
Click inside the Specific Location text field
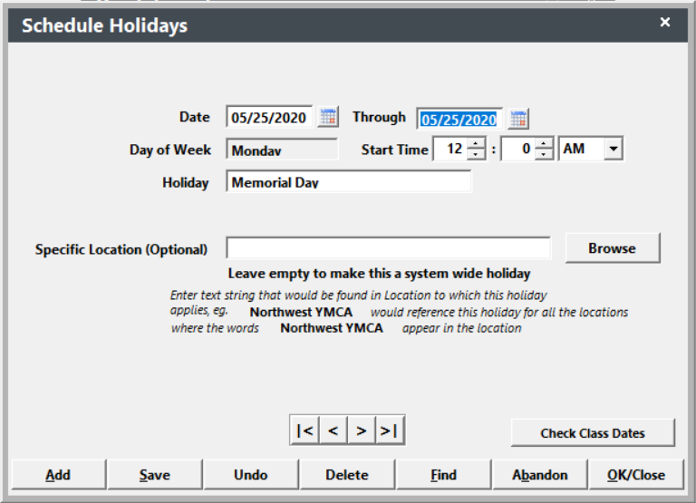[x=388, y=248]
